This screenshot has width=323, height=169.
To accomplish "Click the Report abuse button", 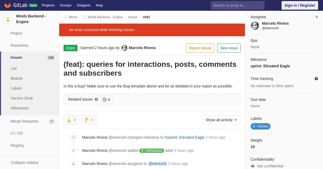I will coord(200,48).
